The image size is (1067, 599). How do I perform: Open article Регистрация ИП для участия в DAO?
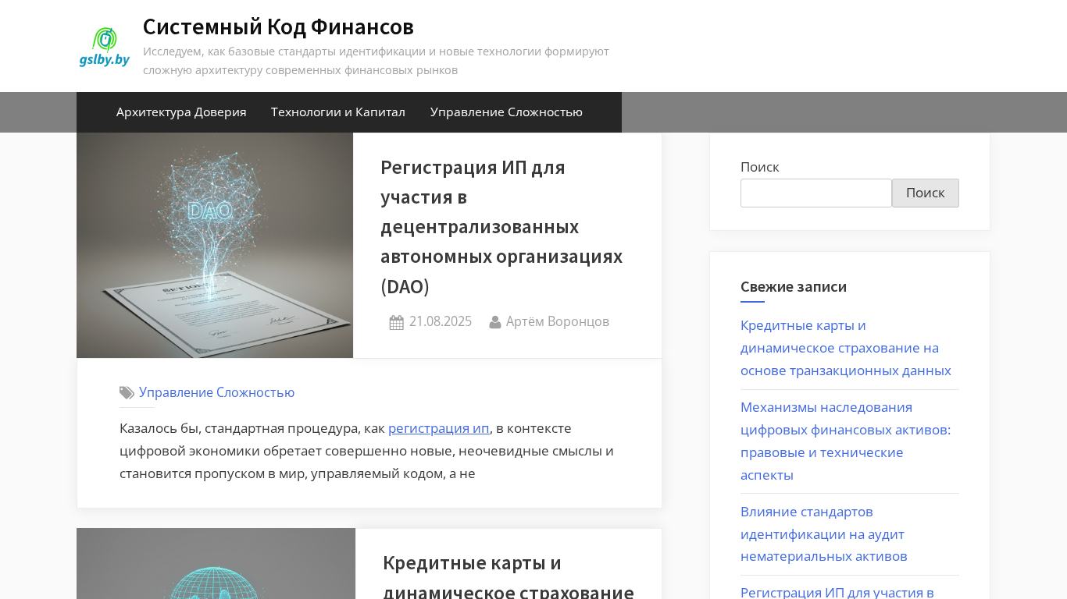[501, 227]
